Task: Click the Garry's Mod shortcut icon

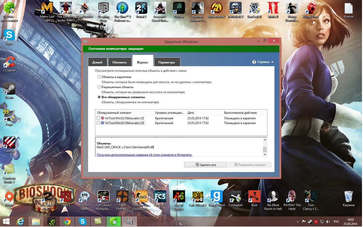Action: coord(217,199)
